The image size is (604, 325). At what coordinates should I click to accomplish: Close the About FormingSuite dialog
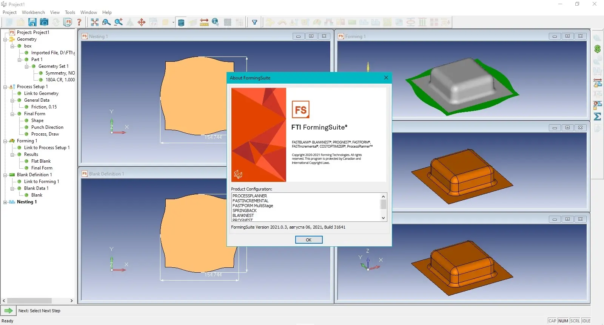pos(386,78)
